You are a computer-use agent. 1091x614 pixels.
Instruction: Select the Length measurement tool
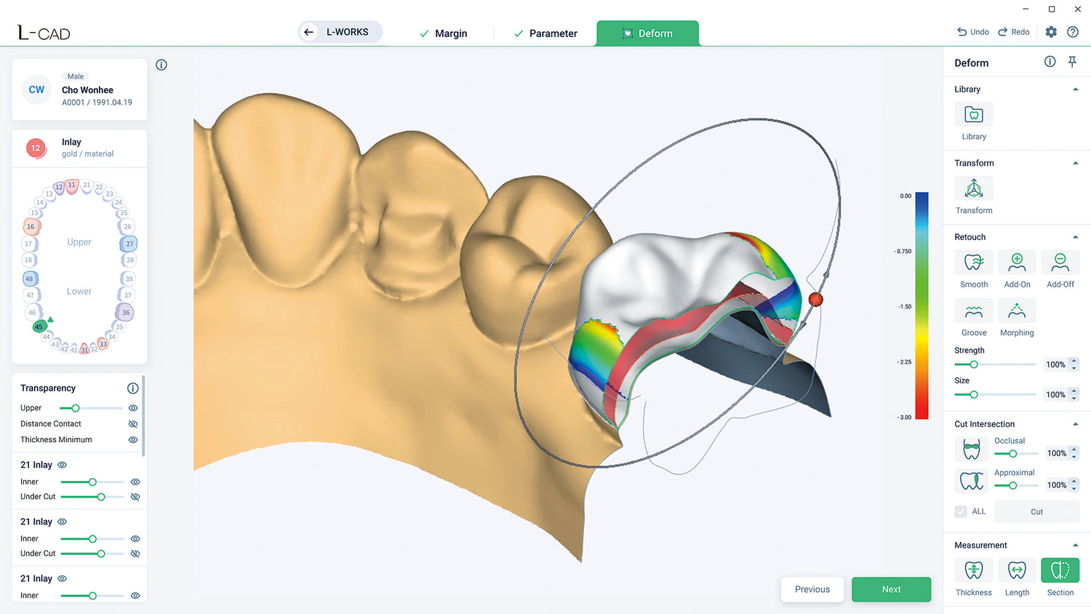(1017, 570)
